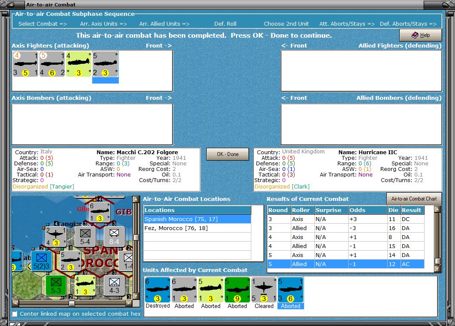Click the Disorganized [Tangier] status text
The image size is (455, 326).
pos(43,187)
